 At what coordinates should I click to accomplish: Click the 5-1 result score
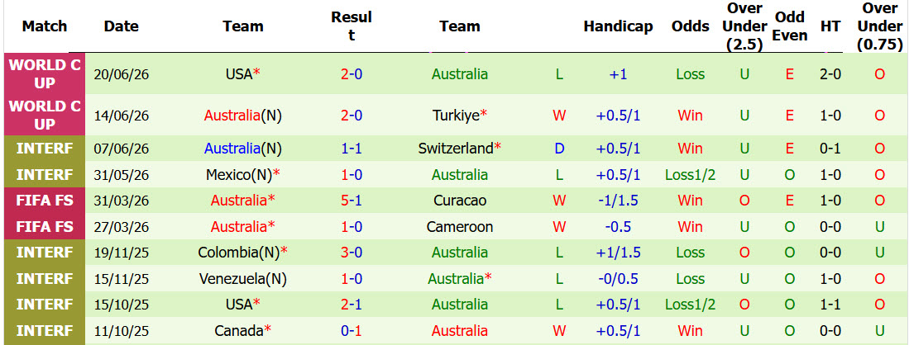pyautogui.click(x=352, y=201)
